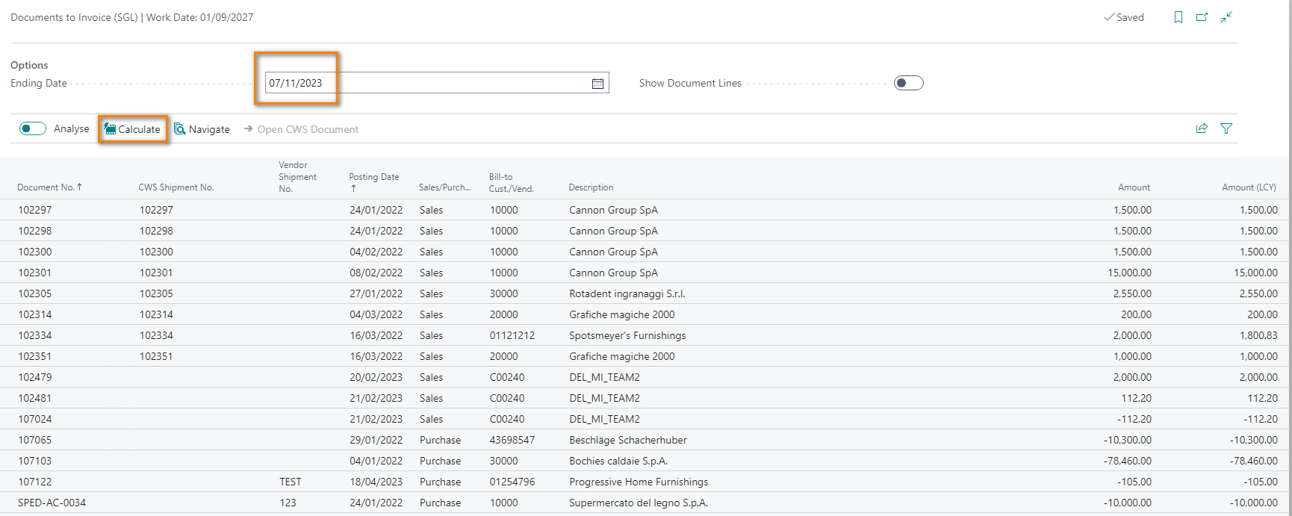This screenshot has width=1292, height=516.
Task: Click posting date 18/04/2023
Action: (376, 482)
